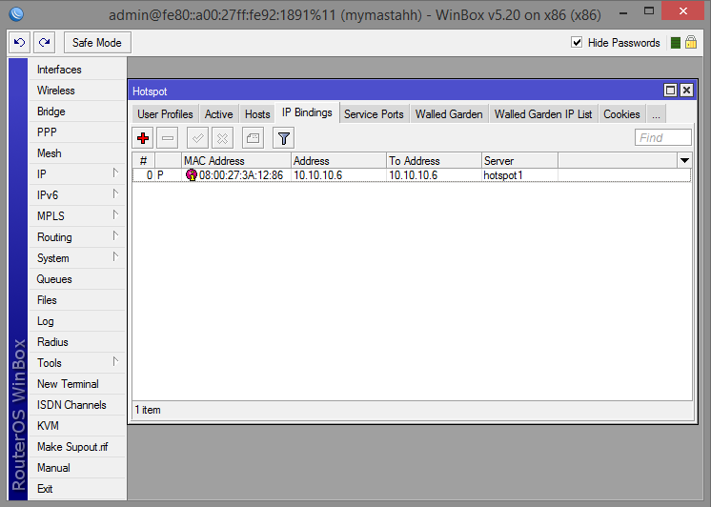Viewport: 711px width, 507px height.
Task: Expand the IP submenu
Action: click(115, 173)
